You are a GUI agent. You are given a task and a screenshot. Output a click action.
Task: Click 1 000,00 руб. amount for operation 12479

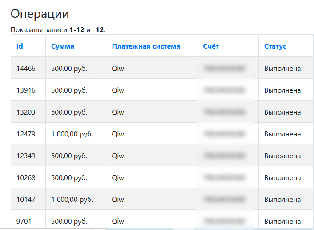click(x=72, y=134)
